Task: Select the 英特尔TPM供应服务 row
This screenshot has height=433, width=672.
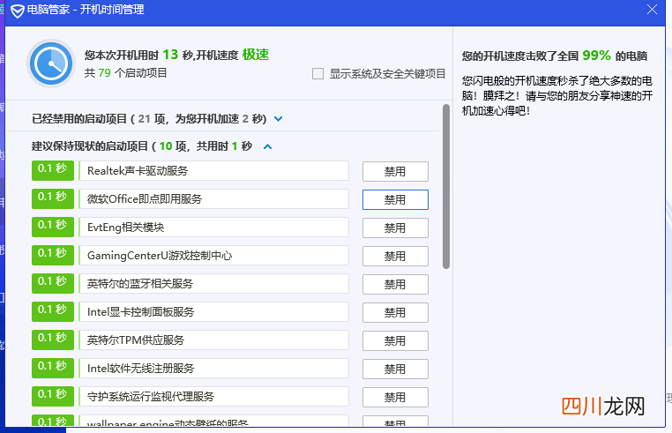Action: click(213, 340)
